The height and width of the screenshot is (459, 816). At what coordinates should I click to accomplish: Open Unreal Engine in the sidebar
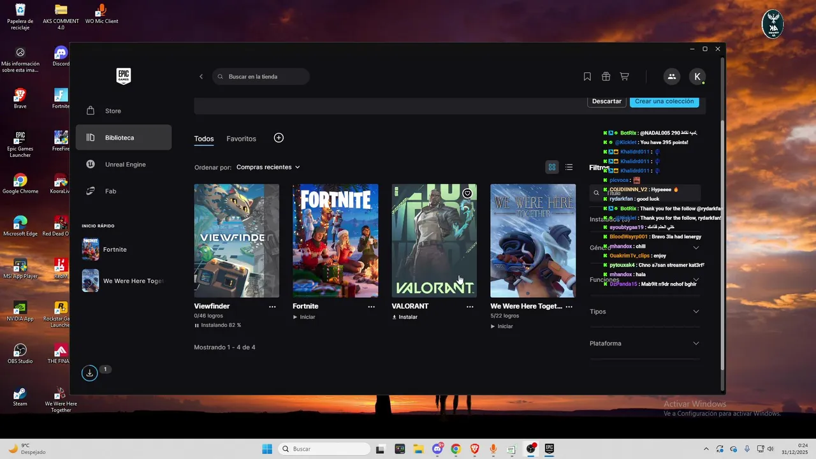(x=124, y=164)
